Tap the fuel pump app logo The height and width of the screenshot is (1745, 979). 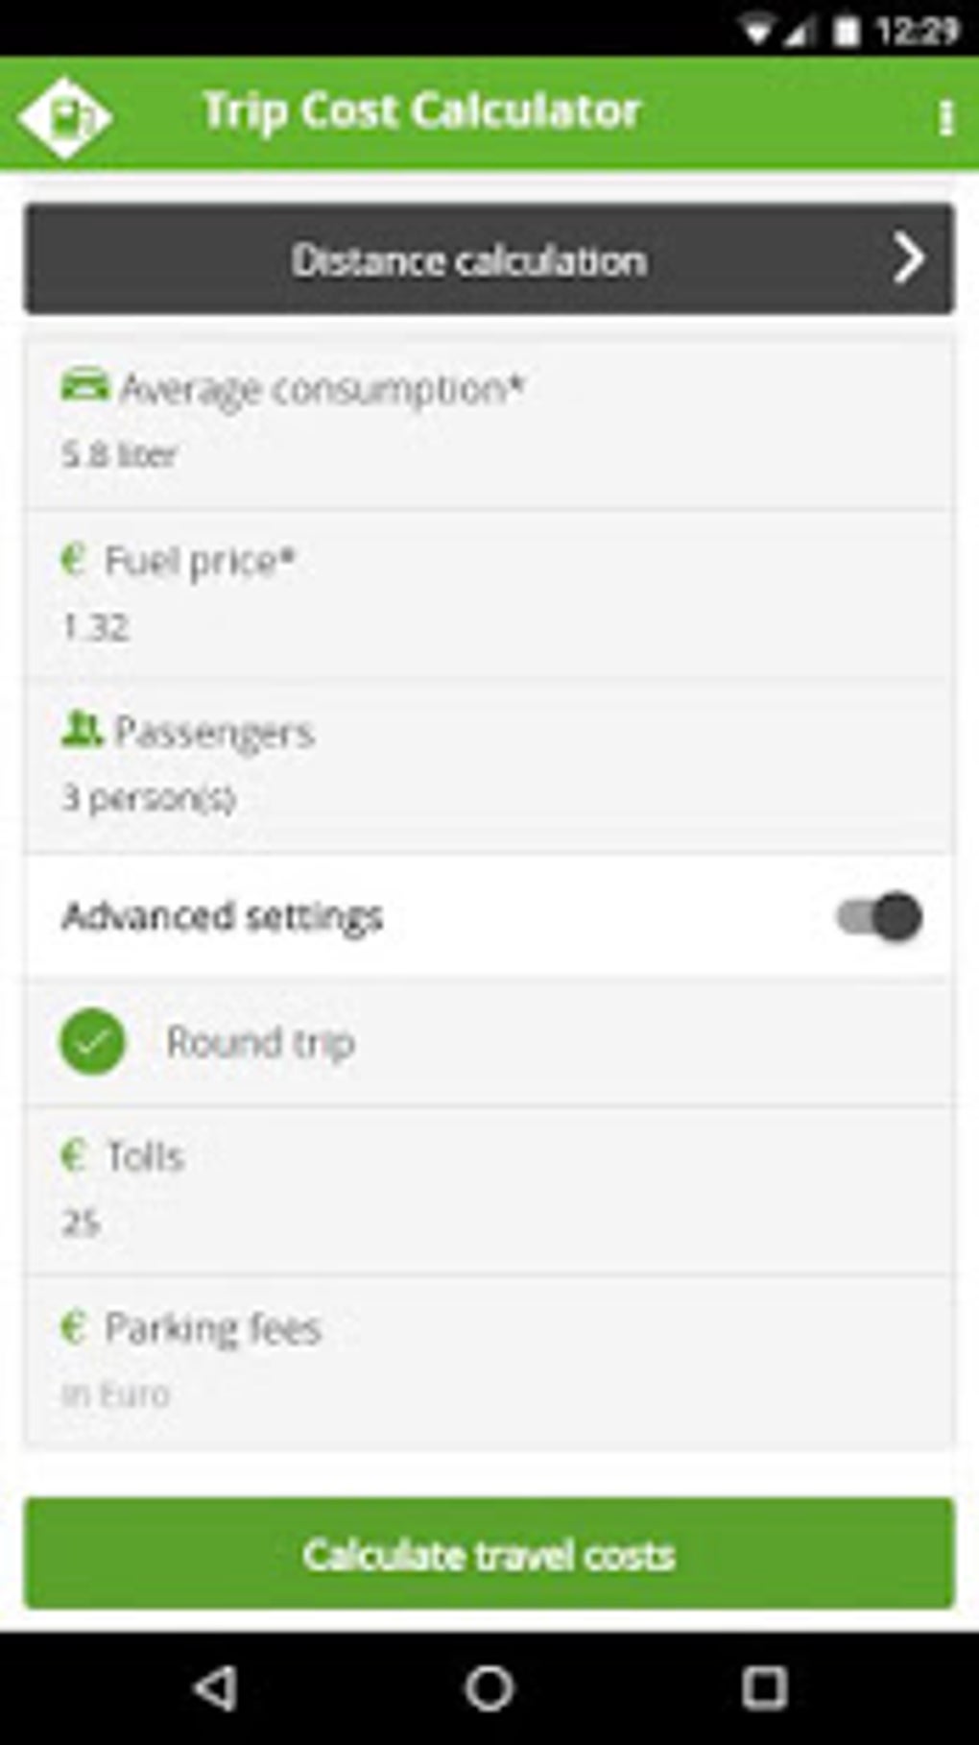(64, 117)
